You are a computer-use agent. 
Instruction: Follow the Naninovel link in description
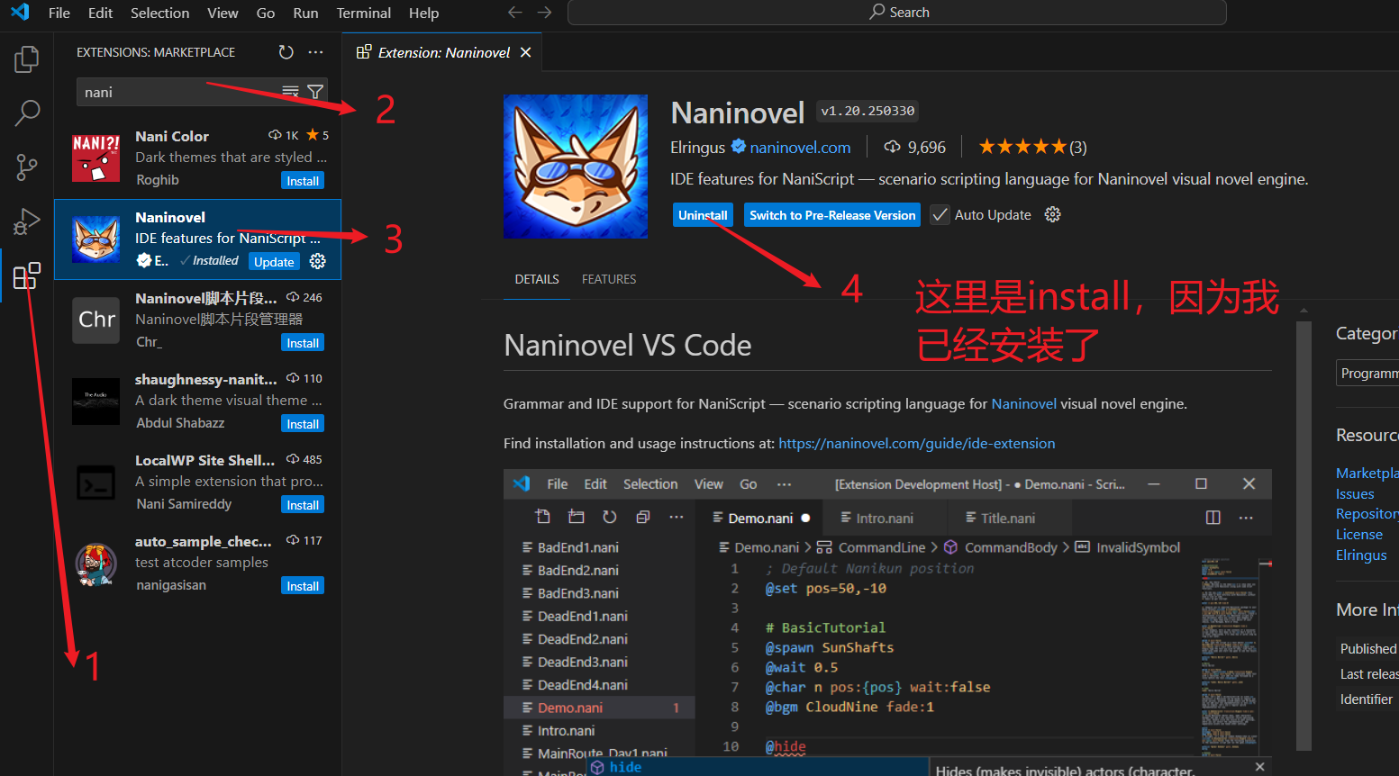(1023, 403)
